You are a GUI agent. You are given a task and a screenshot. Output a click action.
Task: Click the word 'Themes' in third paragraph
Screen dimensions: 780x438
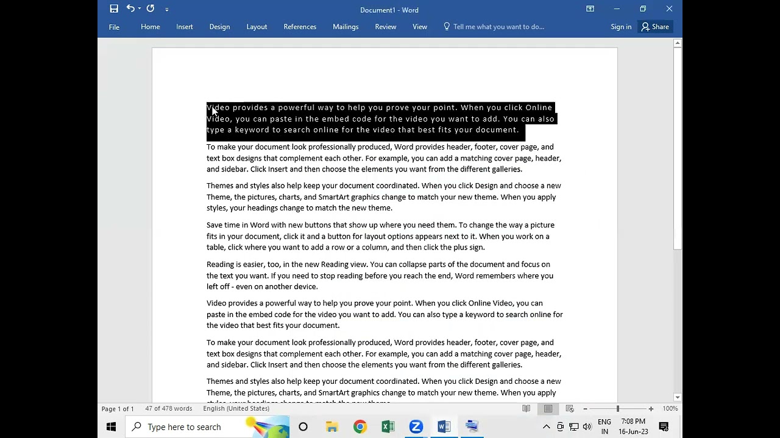pyautogui.click(x=219, y=186)
